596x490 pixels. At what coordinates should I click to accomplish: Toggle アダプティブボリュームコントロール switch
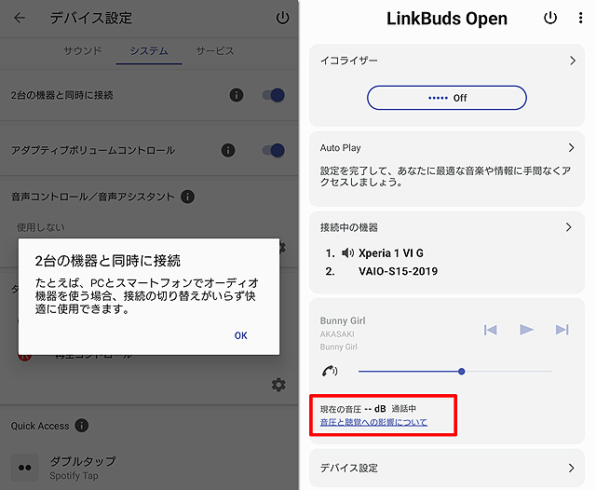point(274,150)
